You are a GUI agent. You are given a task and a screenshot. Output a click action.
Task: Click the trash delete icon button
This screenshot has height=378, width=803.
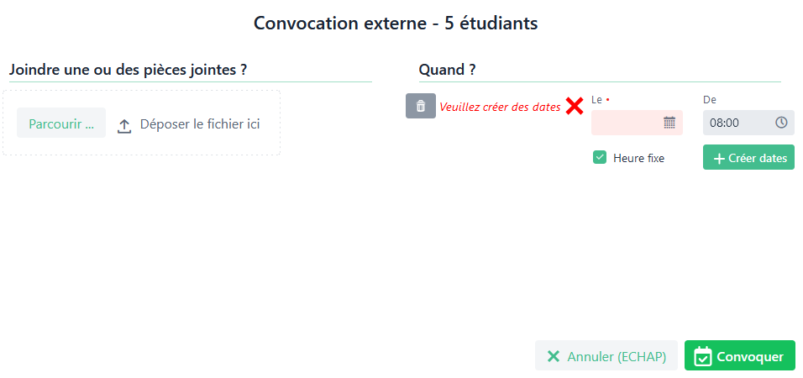point(421,106)
